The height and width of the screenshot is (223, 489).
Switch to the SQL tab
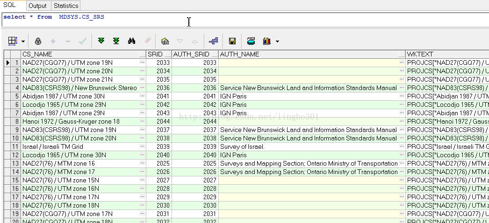tap(9, 5)
